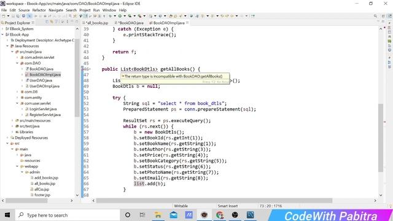
Task: Click the Save All toolbar icon
Action: point(18,16)
